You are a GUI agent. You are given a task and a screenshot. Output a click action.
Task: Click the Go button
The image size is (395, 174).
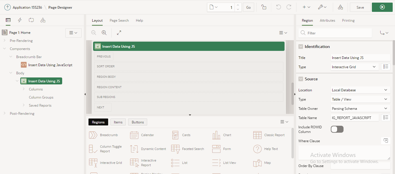pos(248,7)
